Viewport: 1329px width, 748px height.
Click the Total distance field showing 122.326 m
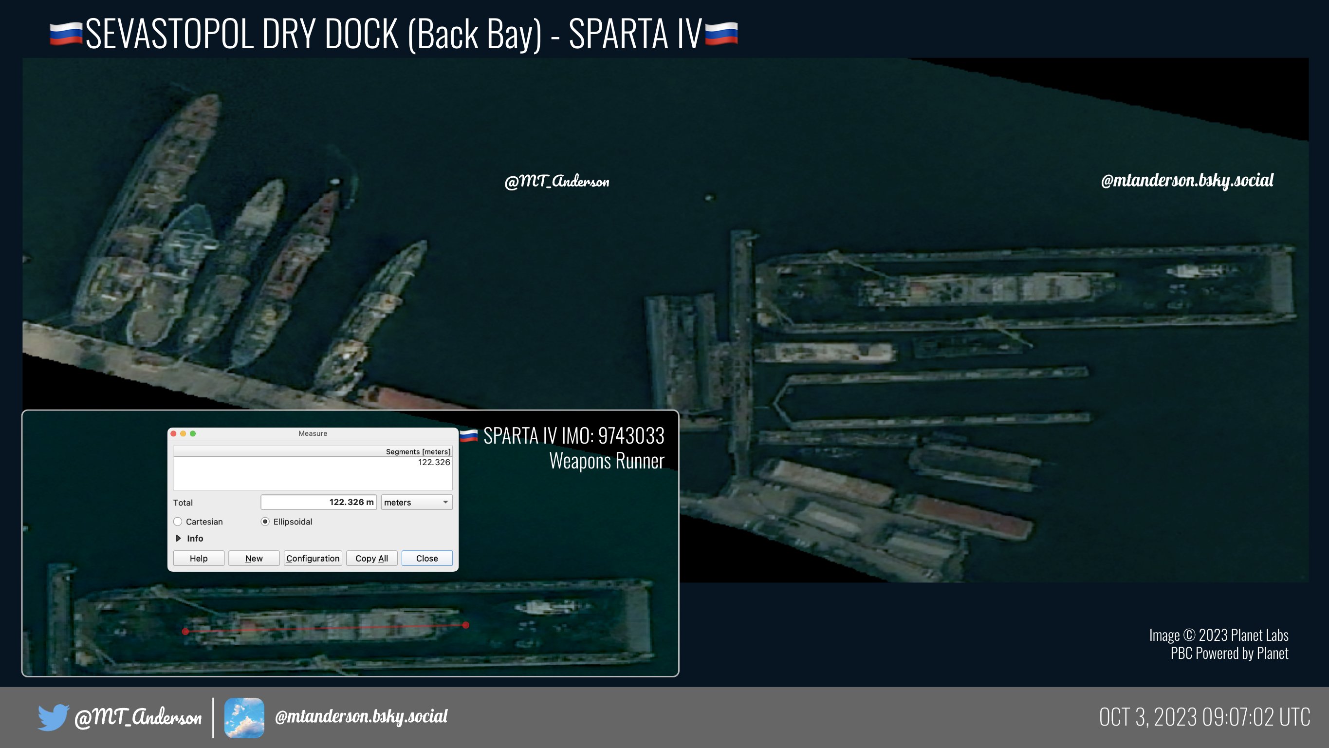[x=318, y=502]
